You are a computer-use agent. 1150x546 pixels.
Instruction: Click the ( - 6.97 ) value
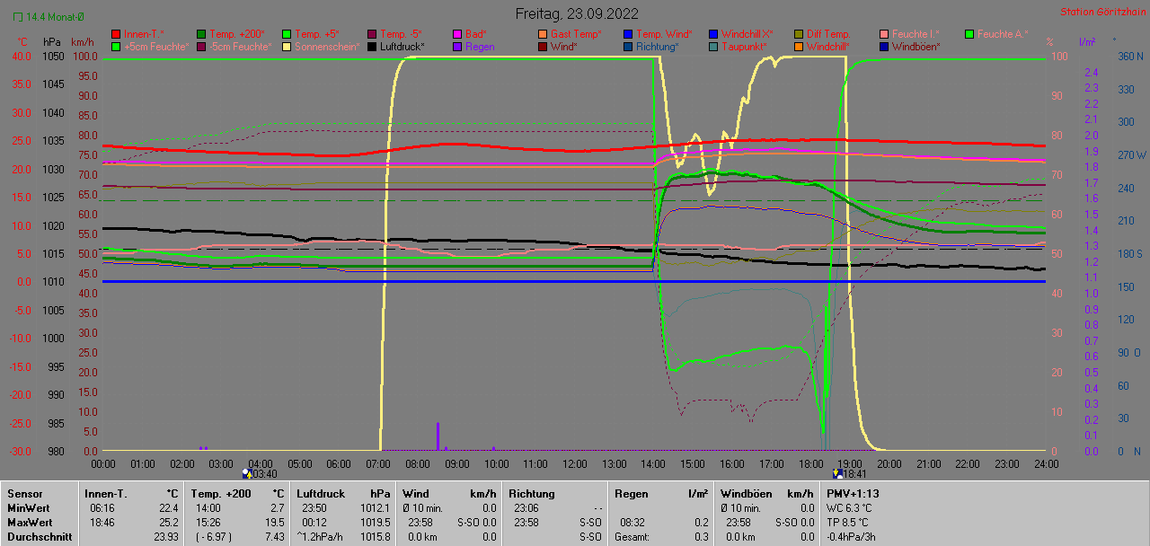pyautogui.click(x=213, y=537)
